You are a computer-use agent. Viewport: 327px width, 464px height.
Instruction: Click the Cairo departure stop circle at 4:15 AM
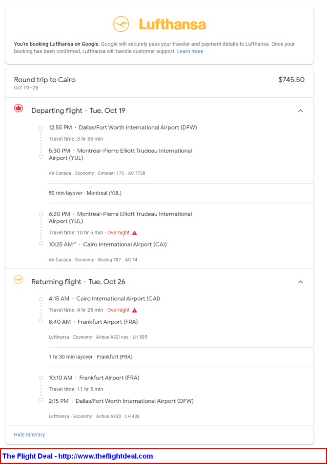[x=41, y=299]
